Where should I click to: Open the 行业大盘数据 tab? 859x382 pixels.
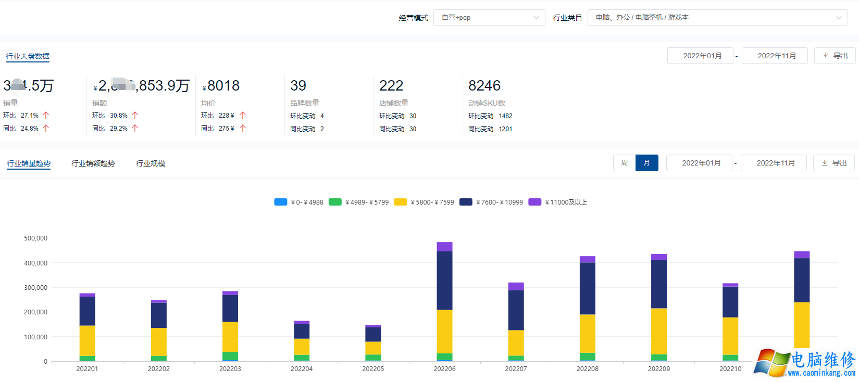coord(28,56)
